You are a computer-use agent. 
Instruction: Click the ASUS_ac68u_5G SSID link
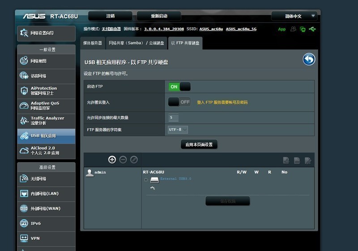coord(241,29)
